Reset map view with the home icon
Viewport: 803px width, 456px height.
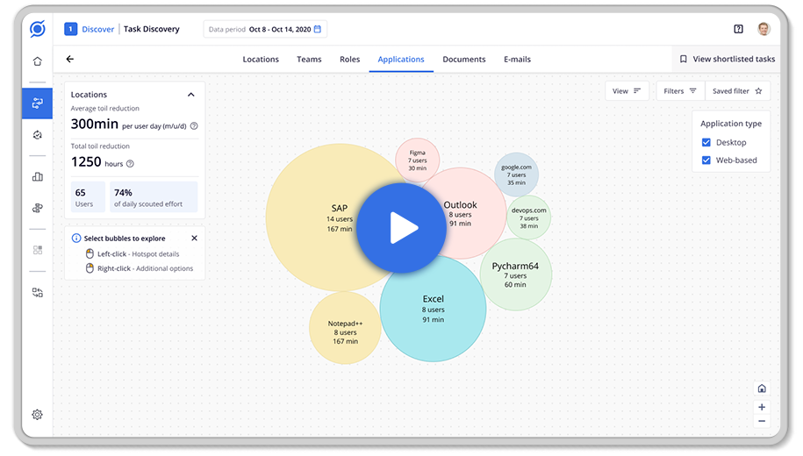tap(762, 388)
